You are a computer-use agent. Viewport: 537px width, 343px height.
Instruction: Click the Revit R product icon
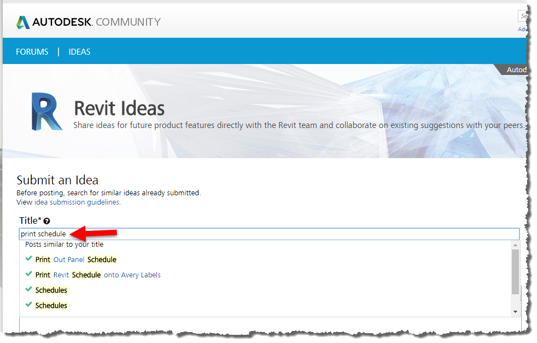[47, 112]
